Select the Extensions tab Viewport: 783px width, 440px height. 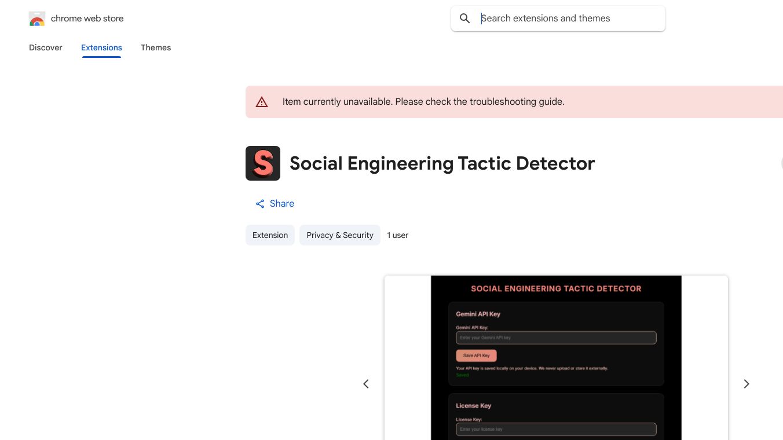101,47
